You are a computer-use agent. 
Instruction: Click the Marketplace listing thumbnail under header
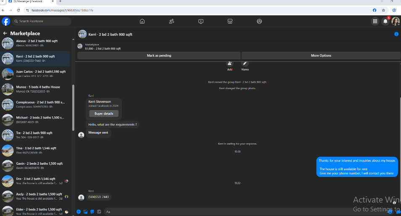[x=80, y=46]
